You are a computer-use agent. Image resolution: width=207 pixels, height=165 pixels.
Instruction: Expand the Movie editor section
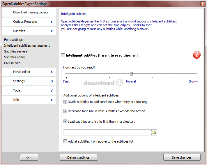(29, 72)
